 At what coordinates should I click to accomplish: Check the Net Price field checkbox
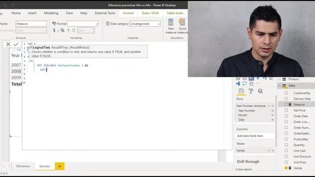point(286,110)
